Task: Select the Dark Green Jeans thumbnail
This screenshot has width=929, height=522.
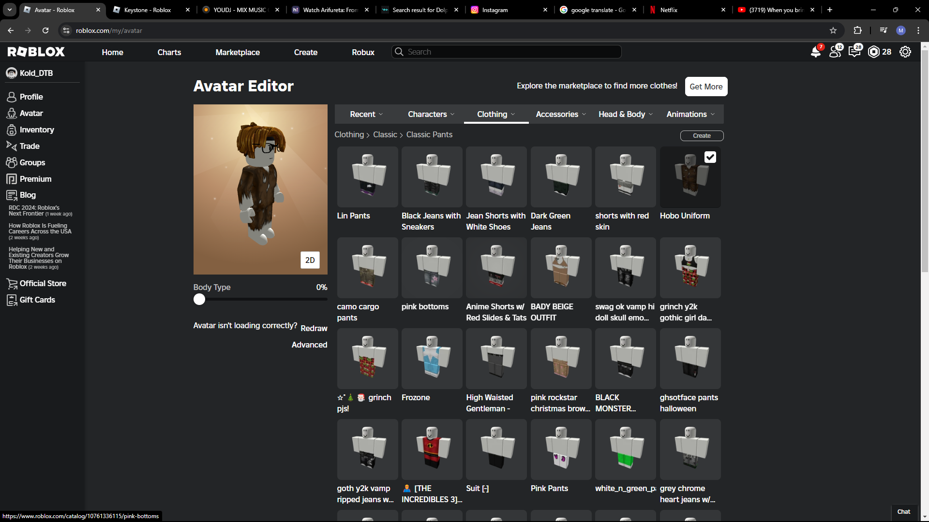Action: pyautogui.click(x=561, y=177)
